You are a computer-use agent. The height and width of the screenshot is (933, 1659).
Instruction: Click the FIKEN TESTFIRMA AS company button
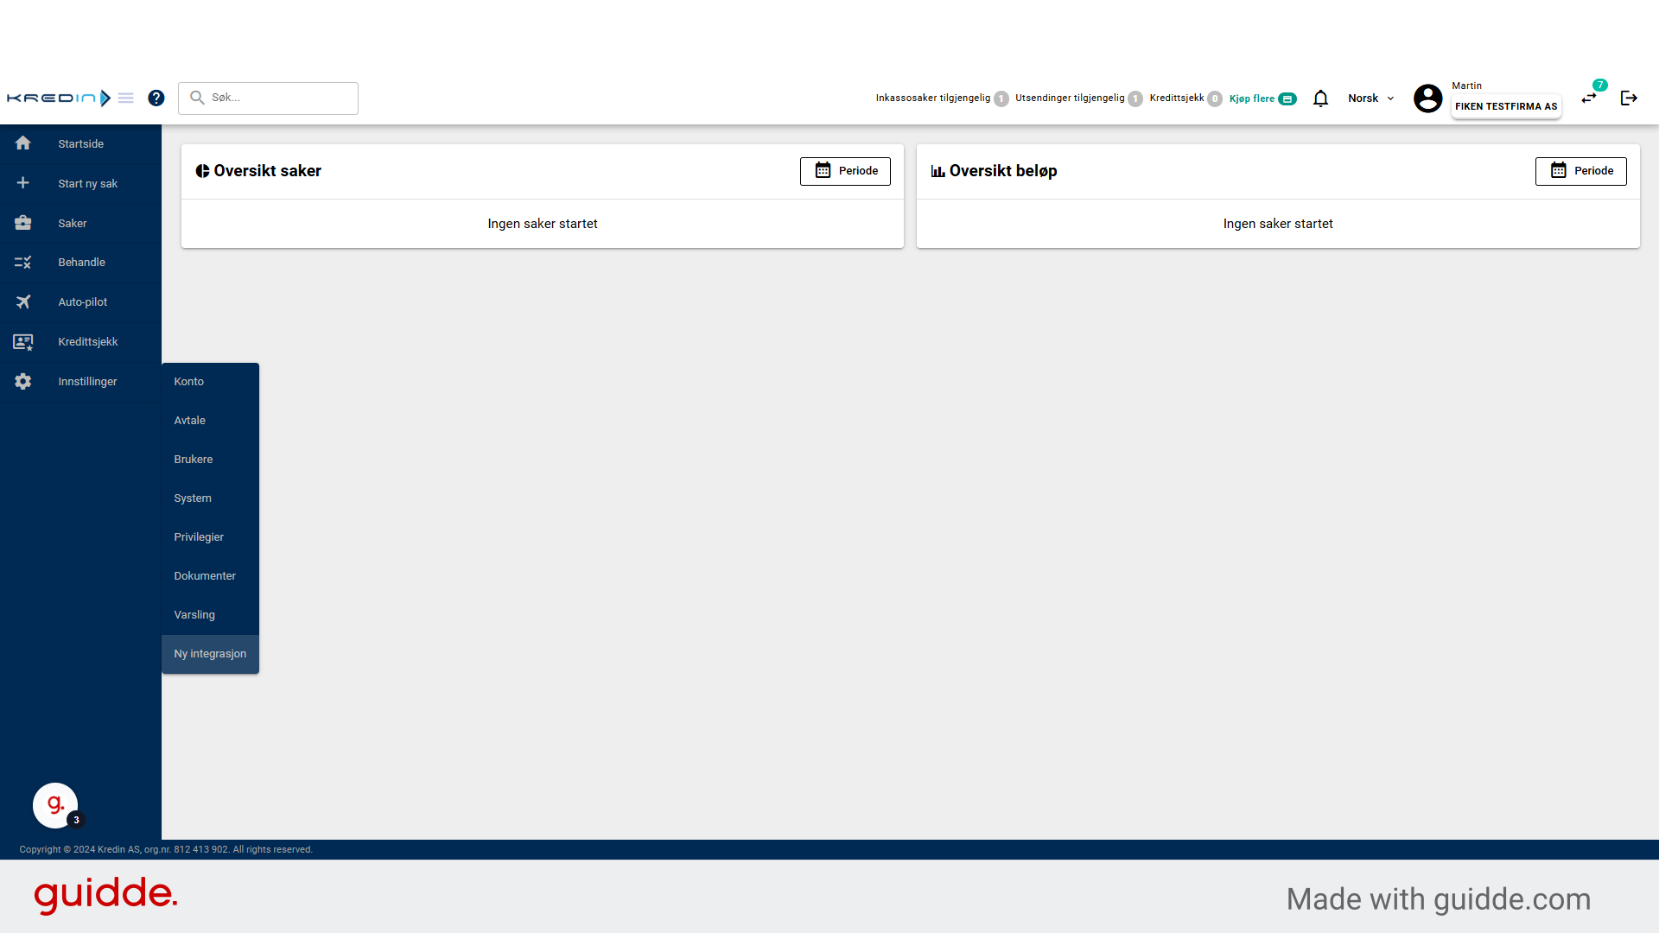coord(1506,106)
